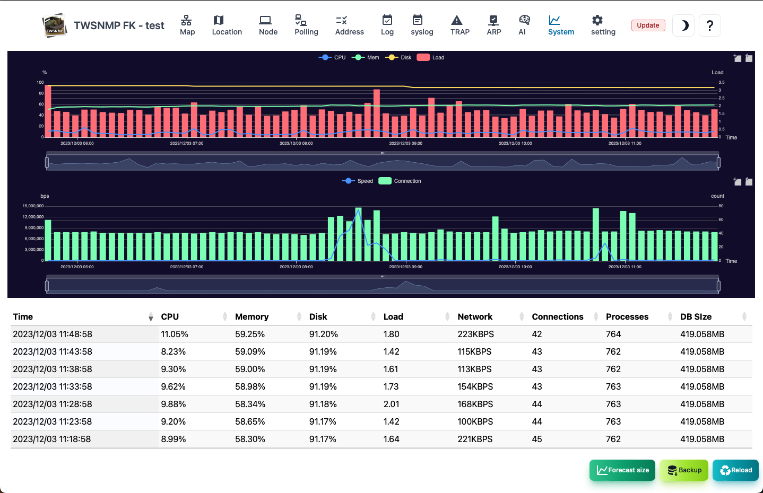Go to the Polling page icon

(x=300, y=20)
